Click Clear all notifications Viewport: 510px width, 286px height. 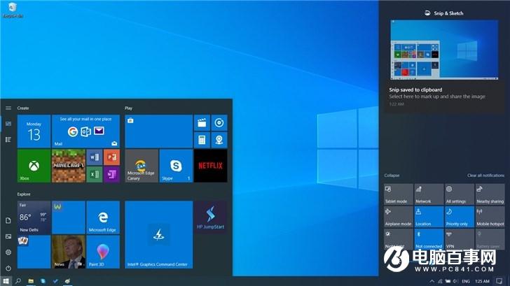tap(485, 176)
